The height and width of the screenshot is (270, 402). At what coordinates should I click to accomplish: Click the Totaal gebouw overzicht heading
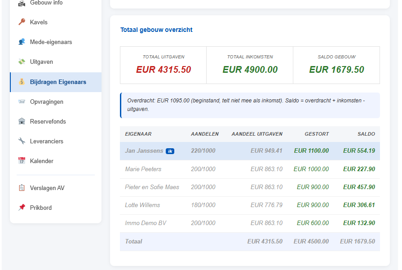156,30
